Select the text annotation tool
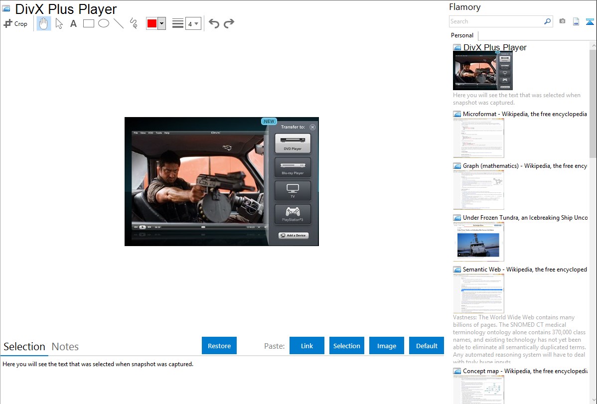Screen dimensions: 597x404 [73, 23]
